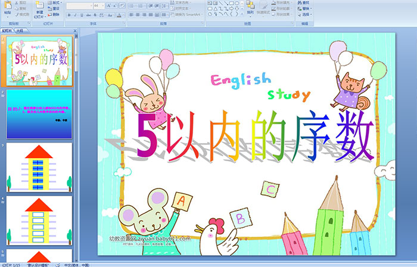Toggle underline formatting
Screen dimensions: 417x267
(82, 15)
